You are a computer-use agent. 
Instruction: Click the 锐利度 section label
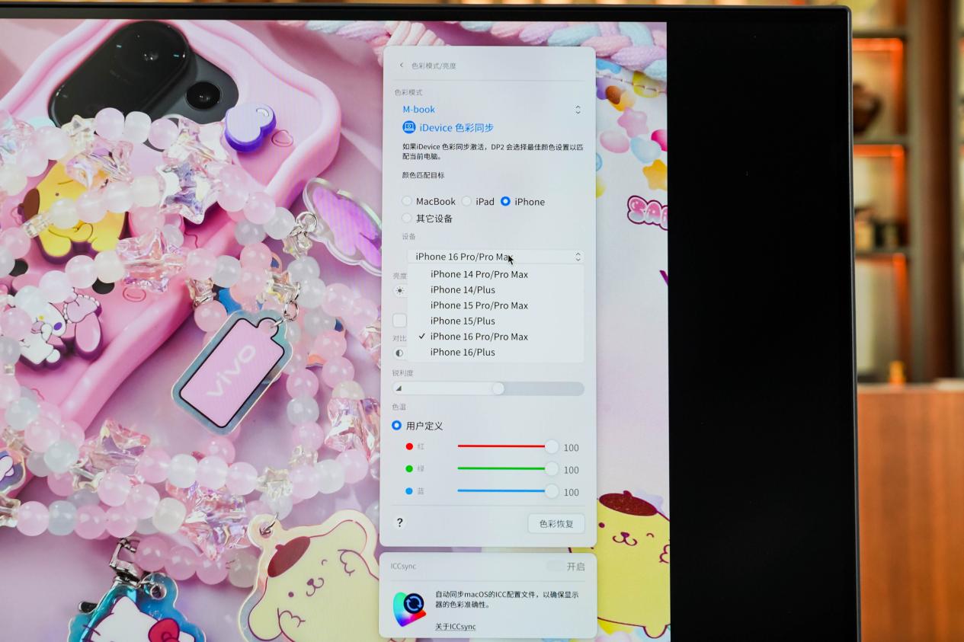point(402,372)
